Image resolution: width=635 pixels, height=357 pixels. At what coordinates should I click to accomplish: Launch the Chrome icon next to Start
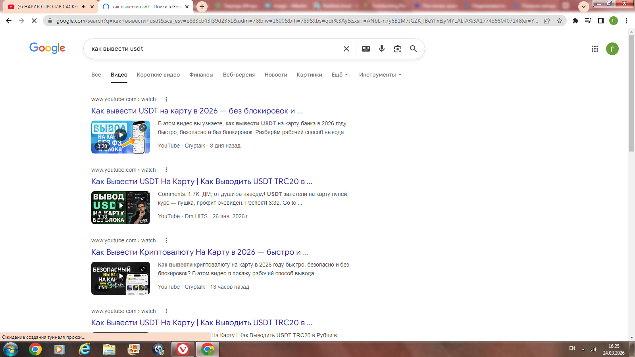35,349
